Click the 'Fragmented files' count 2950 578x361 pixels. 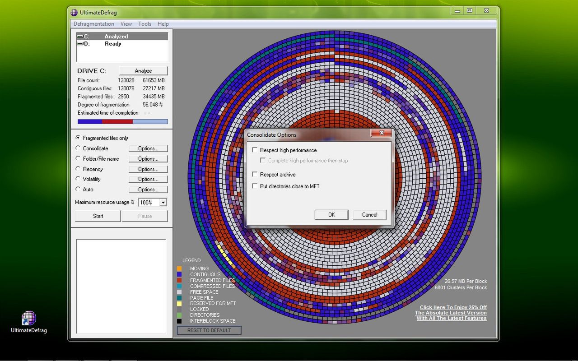point(123,97)
